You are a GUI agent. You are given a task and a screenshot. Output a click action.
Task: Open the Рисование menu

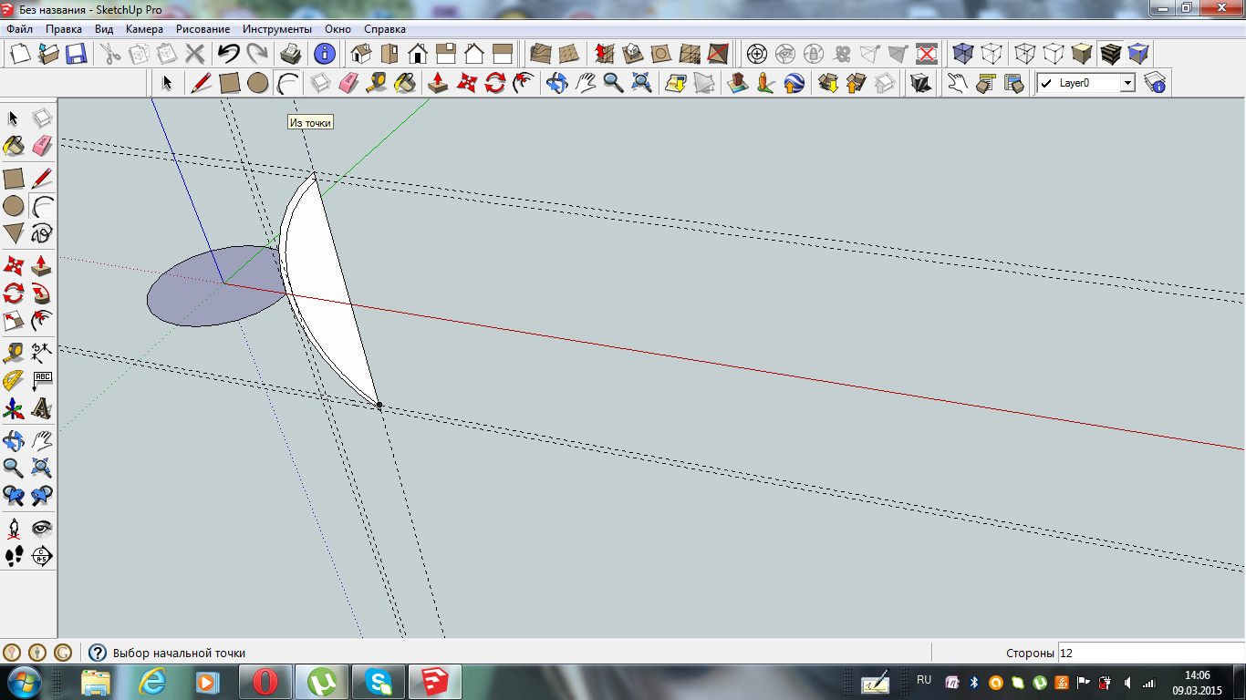coord(202,29)
